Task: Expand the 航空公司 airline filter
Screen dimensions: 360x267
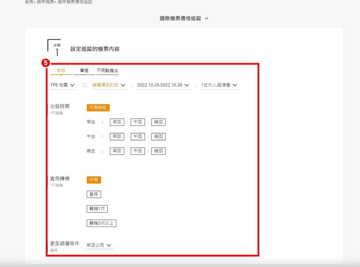Action: pos(99,245)
